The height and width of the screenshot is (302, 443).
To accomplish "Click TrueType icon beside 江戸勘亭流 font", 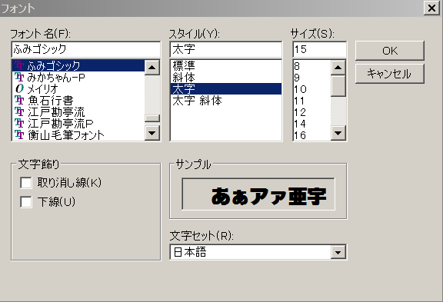I will pos(19,111).
